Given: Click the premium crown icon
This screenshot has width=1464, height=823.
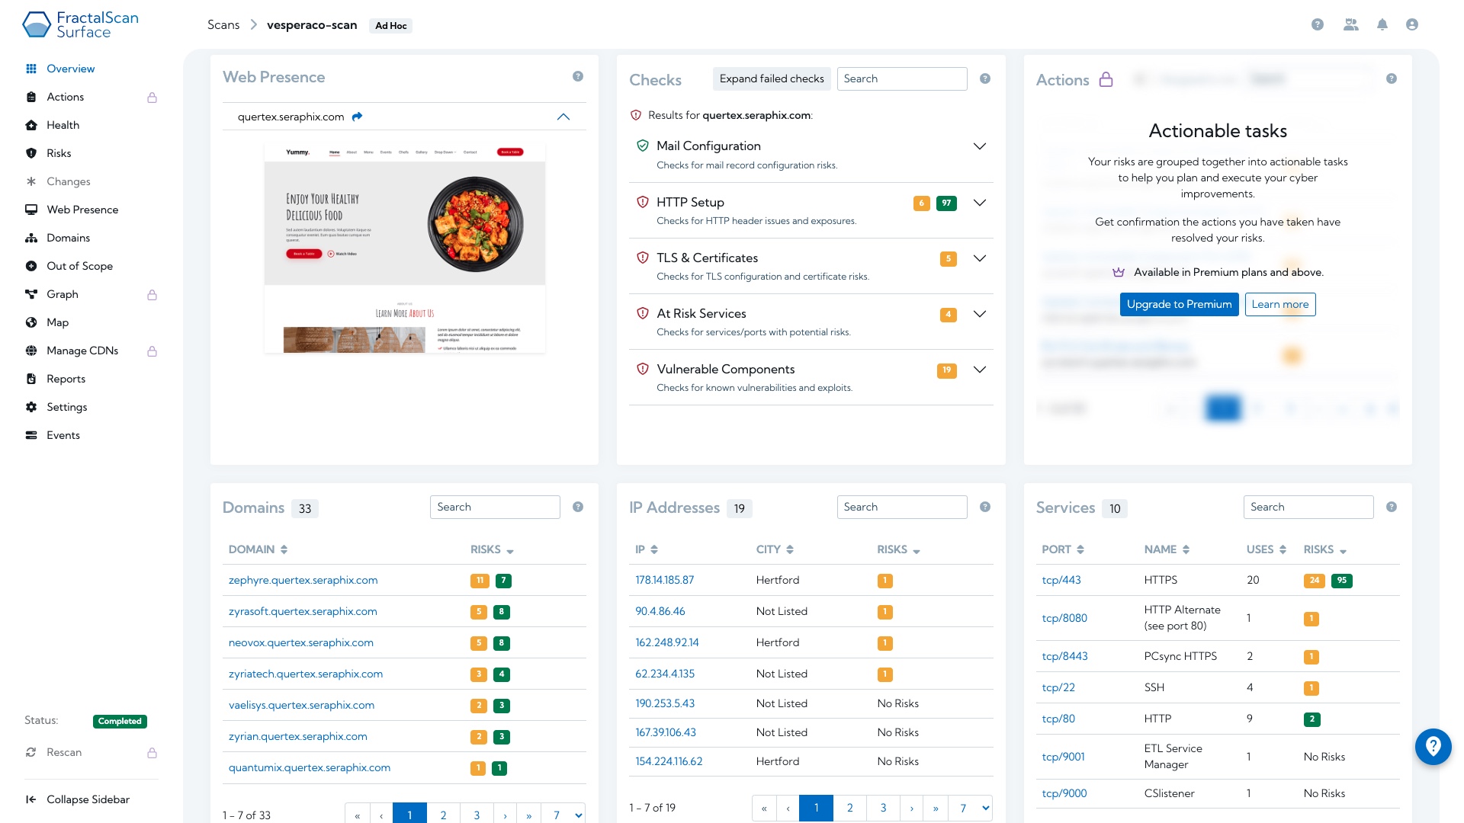Looking at the screenshot, I should point(1118,272).
